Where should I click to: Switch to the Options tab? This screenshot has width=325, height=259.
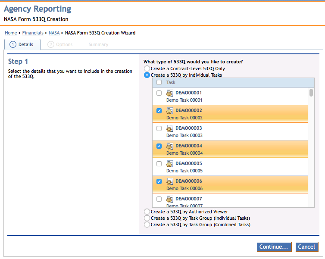60,44
